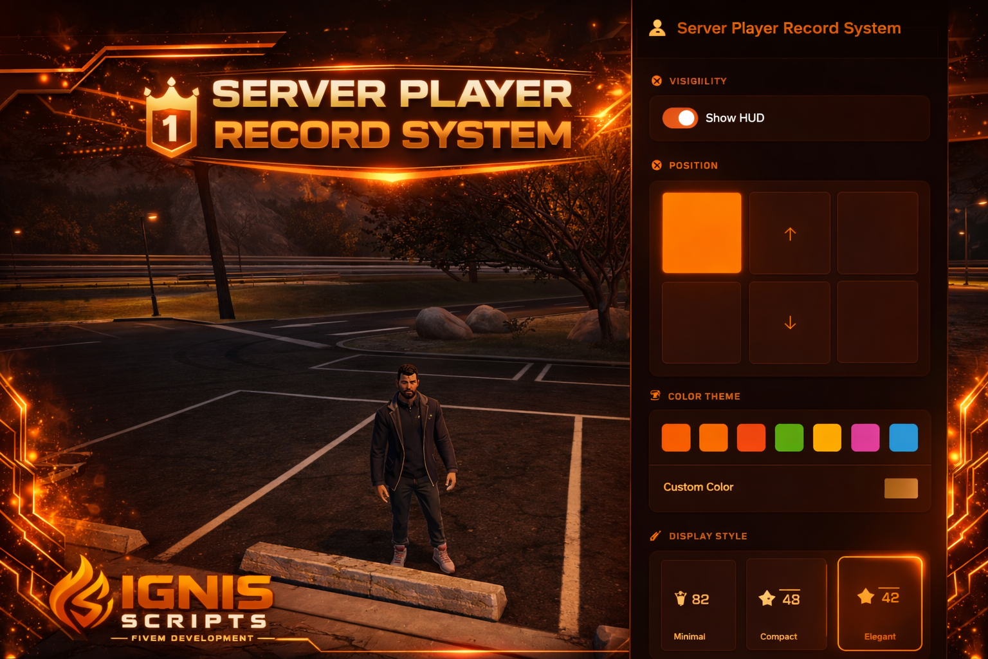Click the player profile icon in the header
Screen dimensions: 988x659
[x=657, y=28]
